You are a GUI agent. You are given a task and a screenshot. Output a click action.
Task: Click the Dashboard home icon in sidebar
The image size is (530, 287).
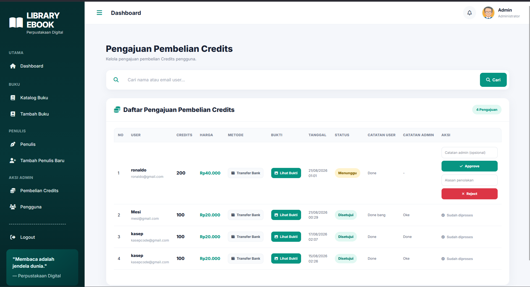13,66
